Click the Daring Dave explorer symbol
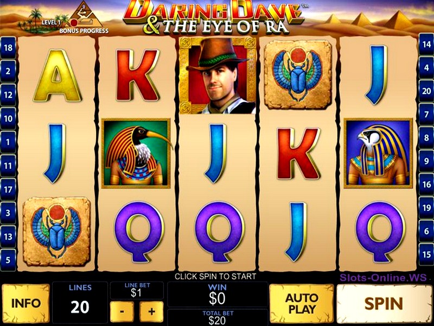The height and width of the screenshot is (326, 434). (x=218, y=76)
